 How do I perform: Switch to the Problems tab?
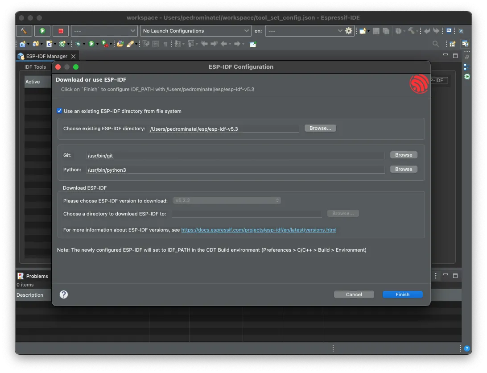click(x=37, y=276)
